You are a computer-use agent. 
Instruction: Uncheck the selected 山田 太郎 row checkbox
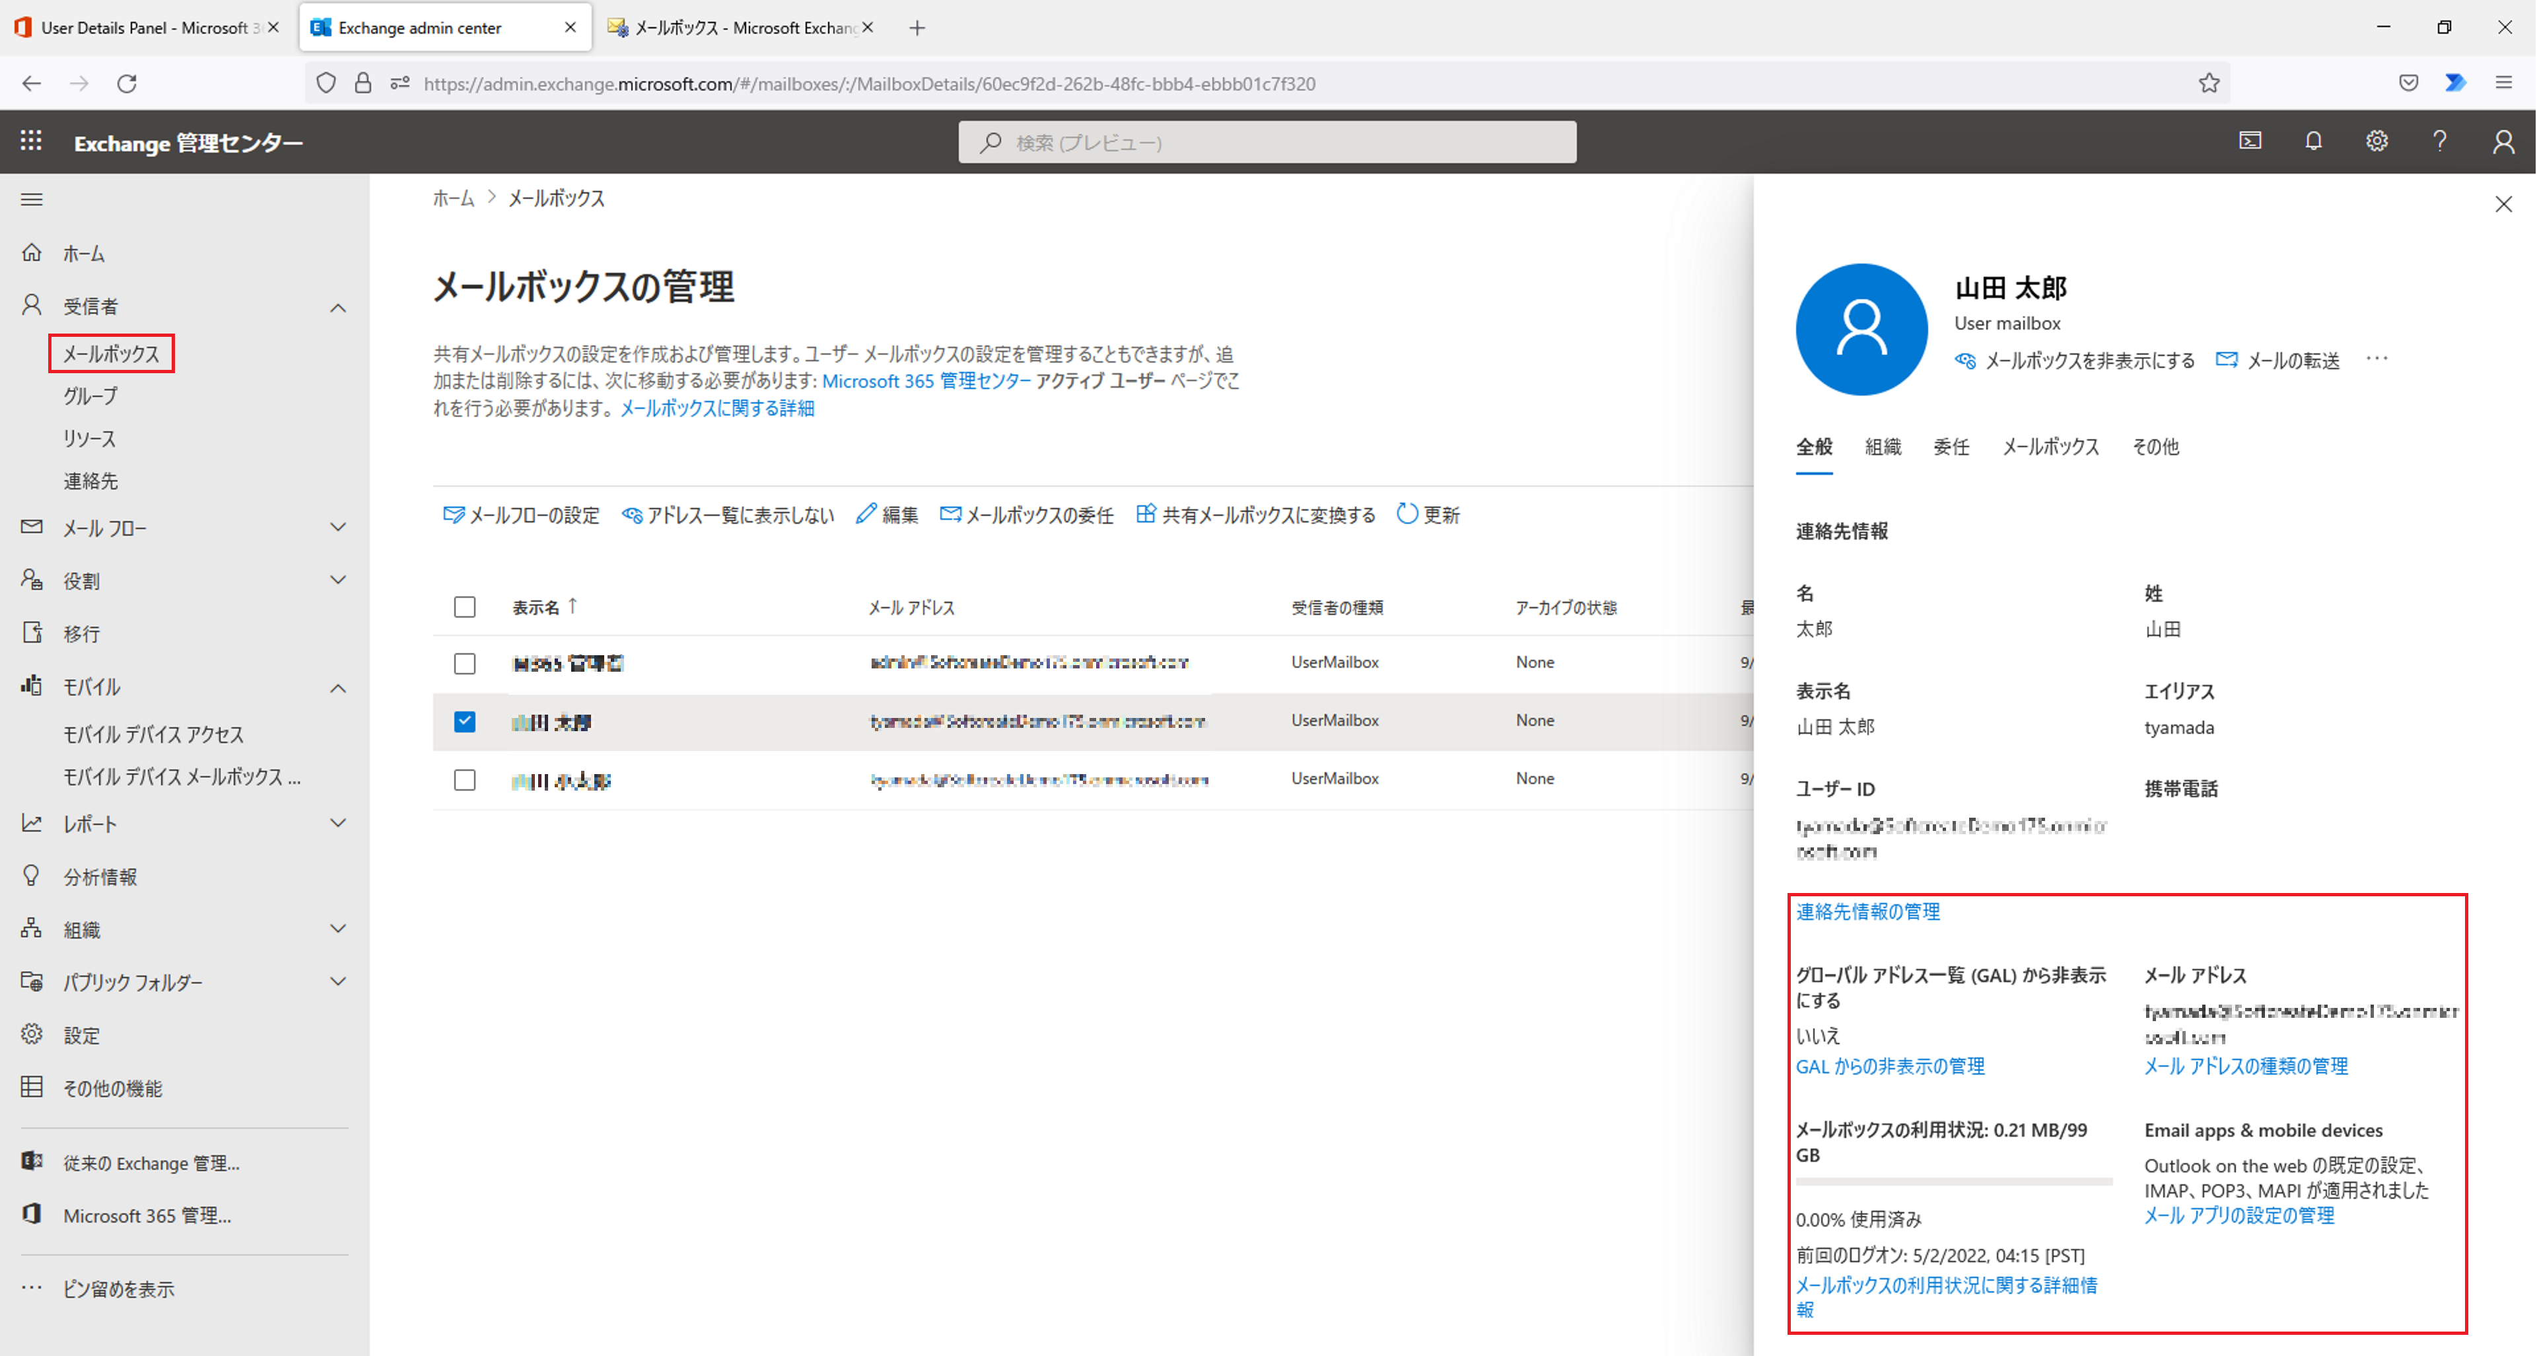point(465,722)
